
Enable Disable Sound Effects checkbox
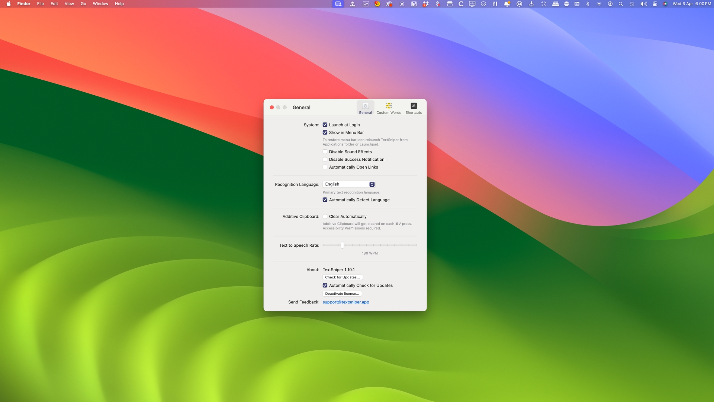325,151
